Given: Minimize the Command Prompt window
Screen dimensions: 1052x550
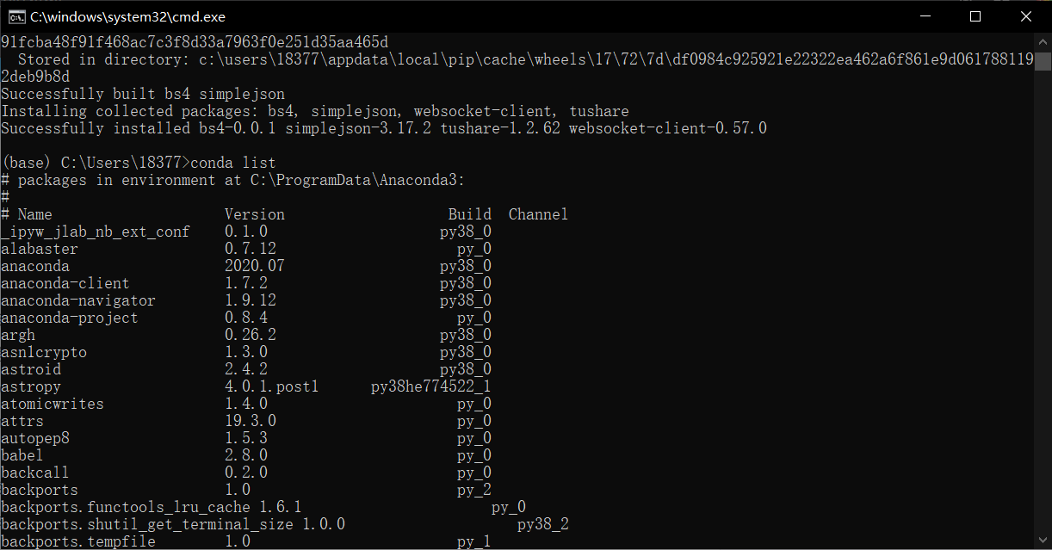Looking at the screenshot, I should pos(925,15).
